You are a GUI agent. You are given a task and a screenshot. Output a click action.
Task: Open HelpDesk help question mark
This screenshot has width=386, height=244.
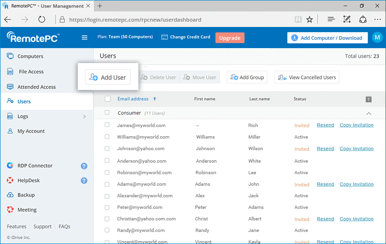[x=84, y=181]
